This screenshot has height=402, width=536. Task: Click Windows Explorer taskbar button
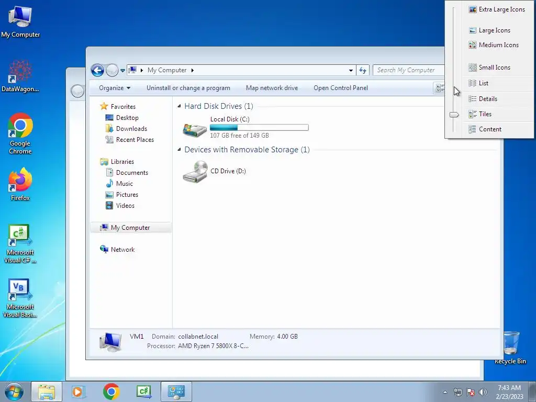(x=47, y=392)
